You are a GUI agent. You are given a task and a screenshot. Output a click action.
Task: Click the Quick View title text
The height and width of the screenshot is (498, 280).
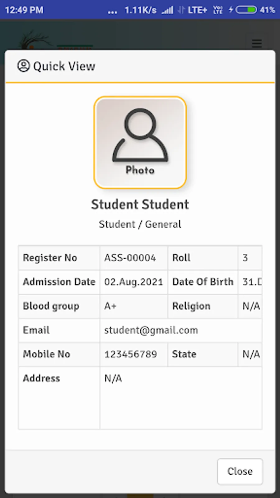64,66
